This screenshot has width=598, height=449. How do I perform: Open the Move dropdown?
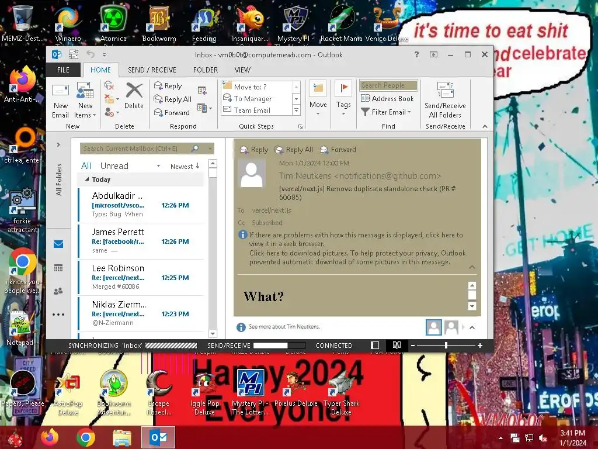click(x=318, y=98)
